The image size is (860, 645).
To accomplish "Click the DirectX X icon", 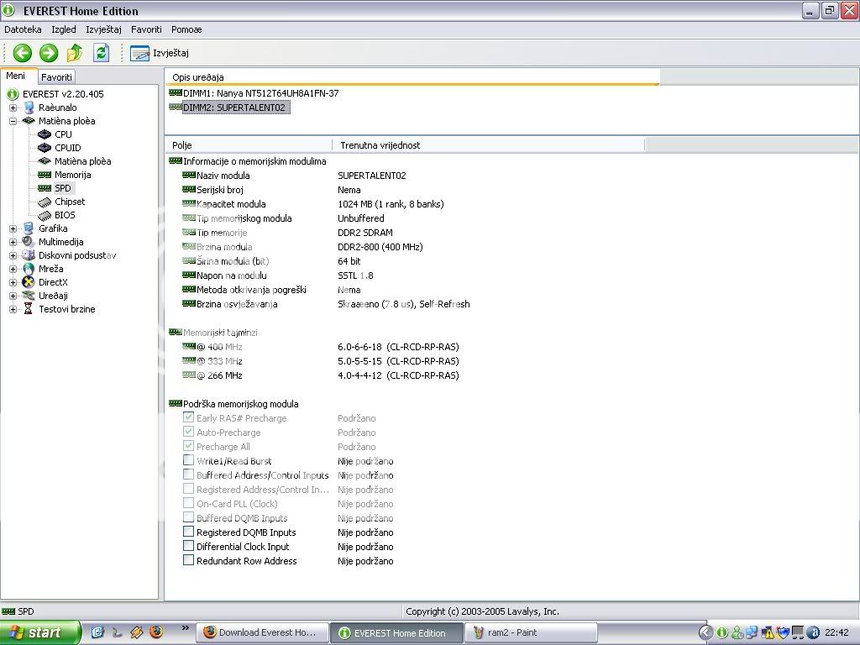I will click(x=28, y=282).
